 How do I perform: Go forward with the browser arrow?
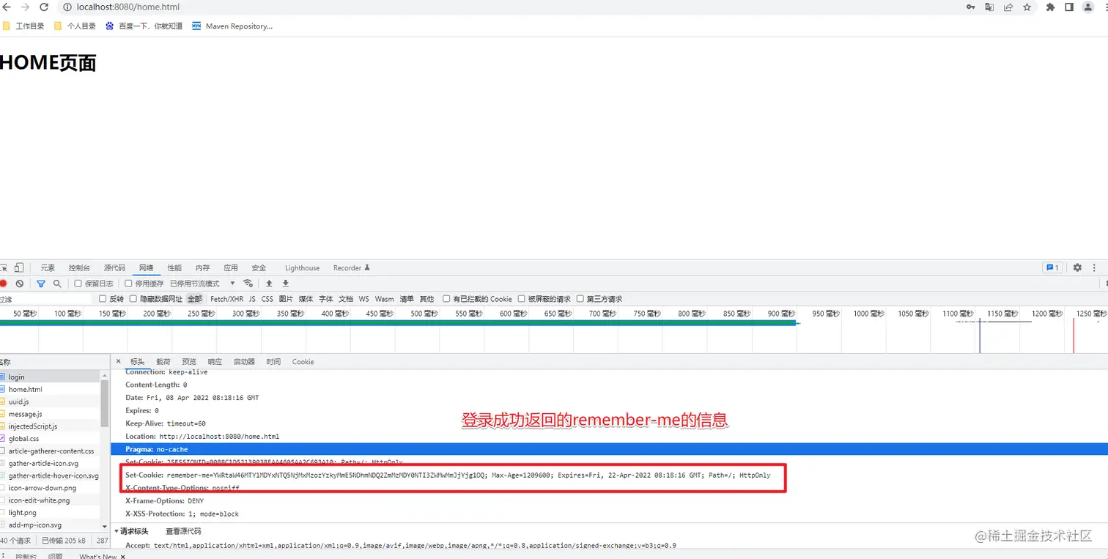25,7
